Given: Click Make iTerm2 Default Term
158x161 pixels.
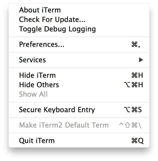Looking at the screenshot, I should (x=64, y=125).
